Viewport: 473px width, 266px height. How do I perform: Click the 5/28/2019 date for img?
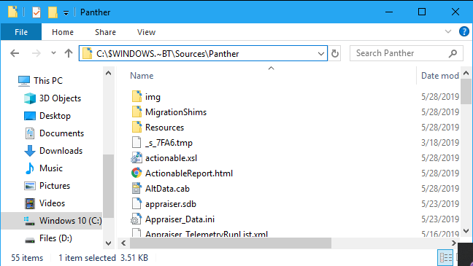point(440,97)
